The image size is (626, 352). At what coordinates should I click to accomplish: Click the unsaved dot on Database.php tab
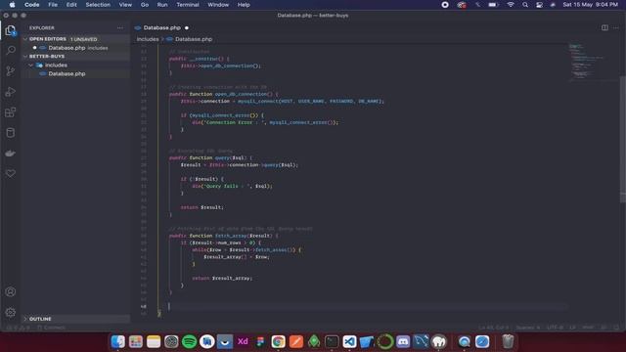187,28
